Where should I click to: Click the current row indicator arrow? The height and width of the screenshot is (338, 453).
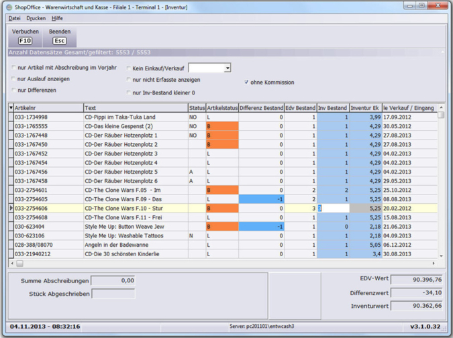tap(11, 209)
